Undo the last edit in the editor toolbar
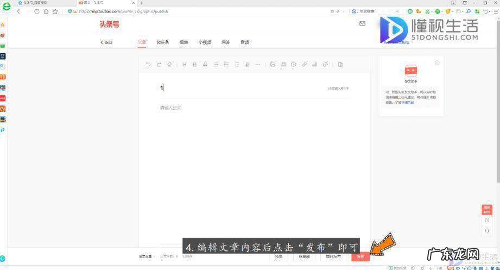 point(148,65)
